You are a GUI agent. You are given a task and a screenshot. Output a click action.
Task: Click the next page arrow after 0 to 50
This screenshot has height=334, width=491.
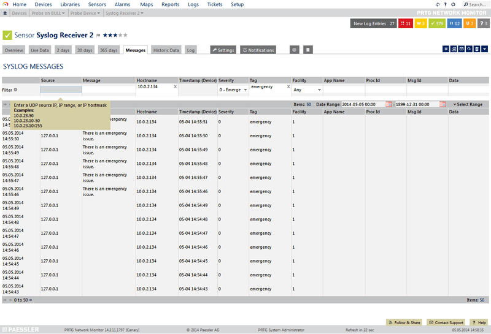click(30, 300)
